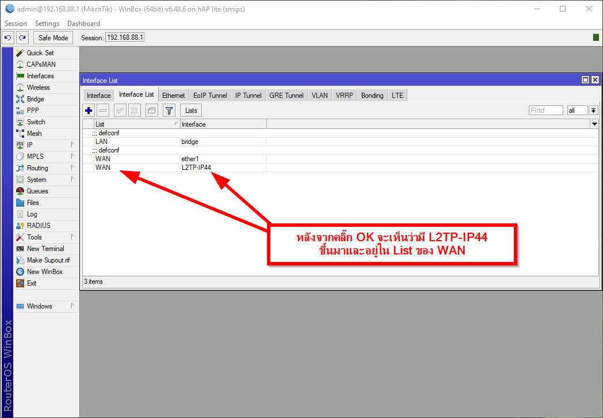This screenshot has height=418, width=603.
Task: Expand the System submenu arrow
Action: (72, 180)
